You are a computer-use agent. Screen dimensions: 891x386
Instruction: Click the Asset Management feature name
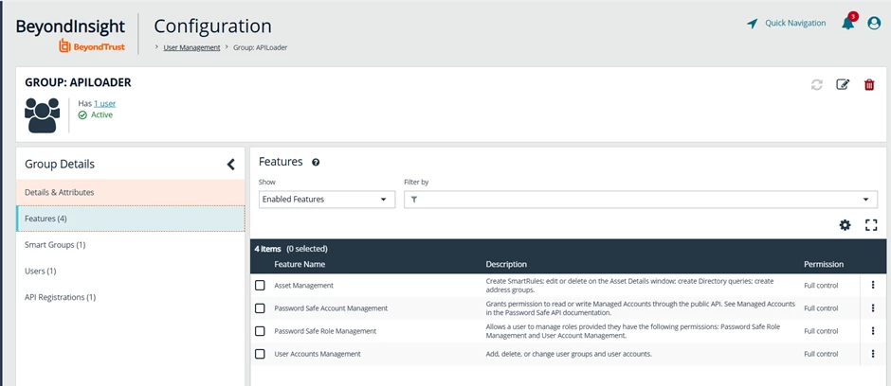304,285
